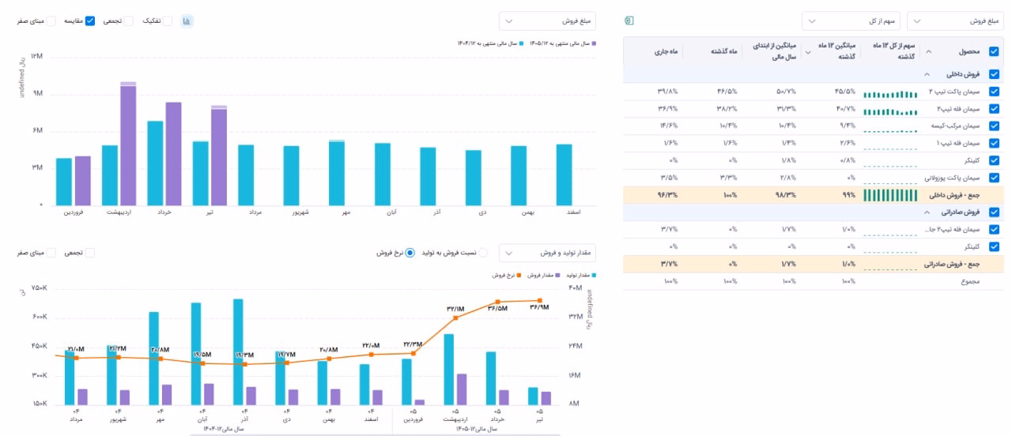Collapse all rows via محصول header chevron
The width and height of the screenshot is (1012, 436).
928,51
